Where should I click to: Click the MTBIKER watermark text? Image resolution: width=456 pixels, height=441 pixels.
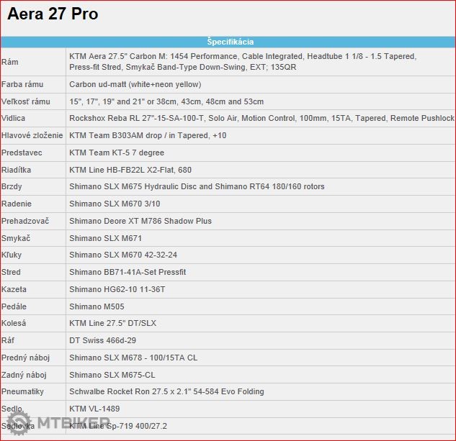71,422
